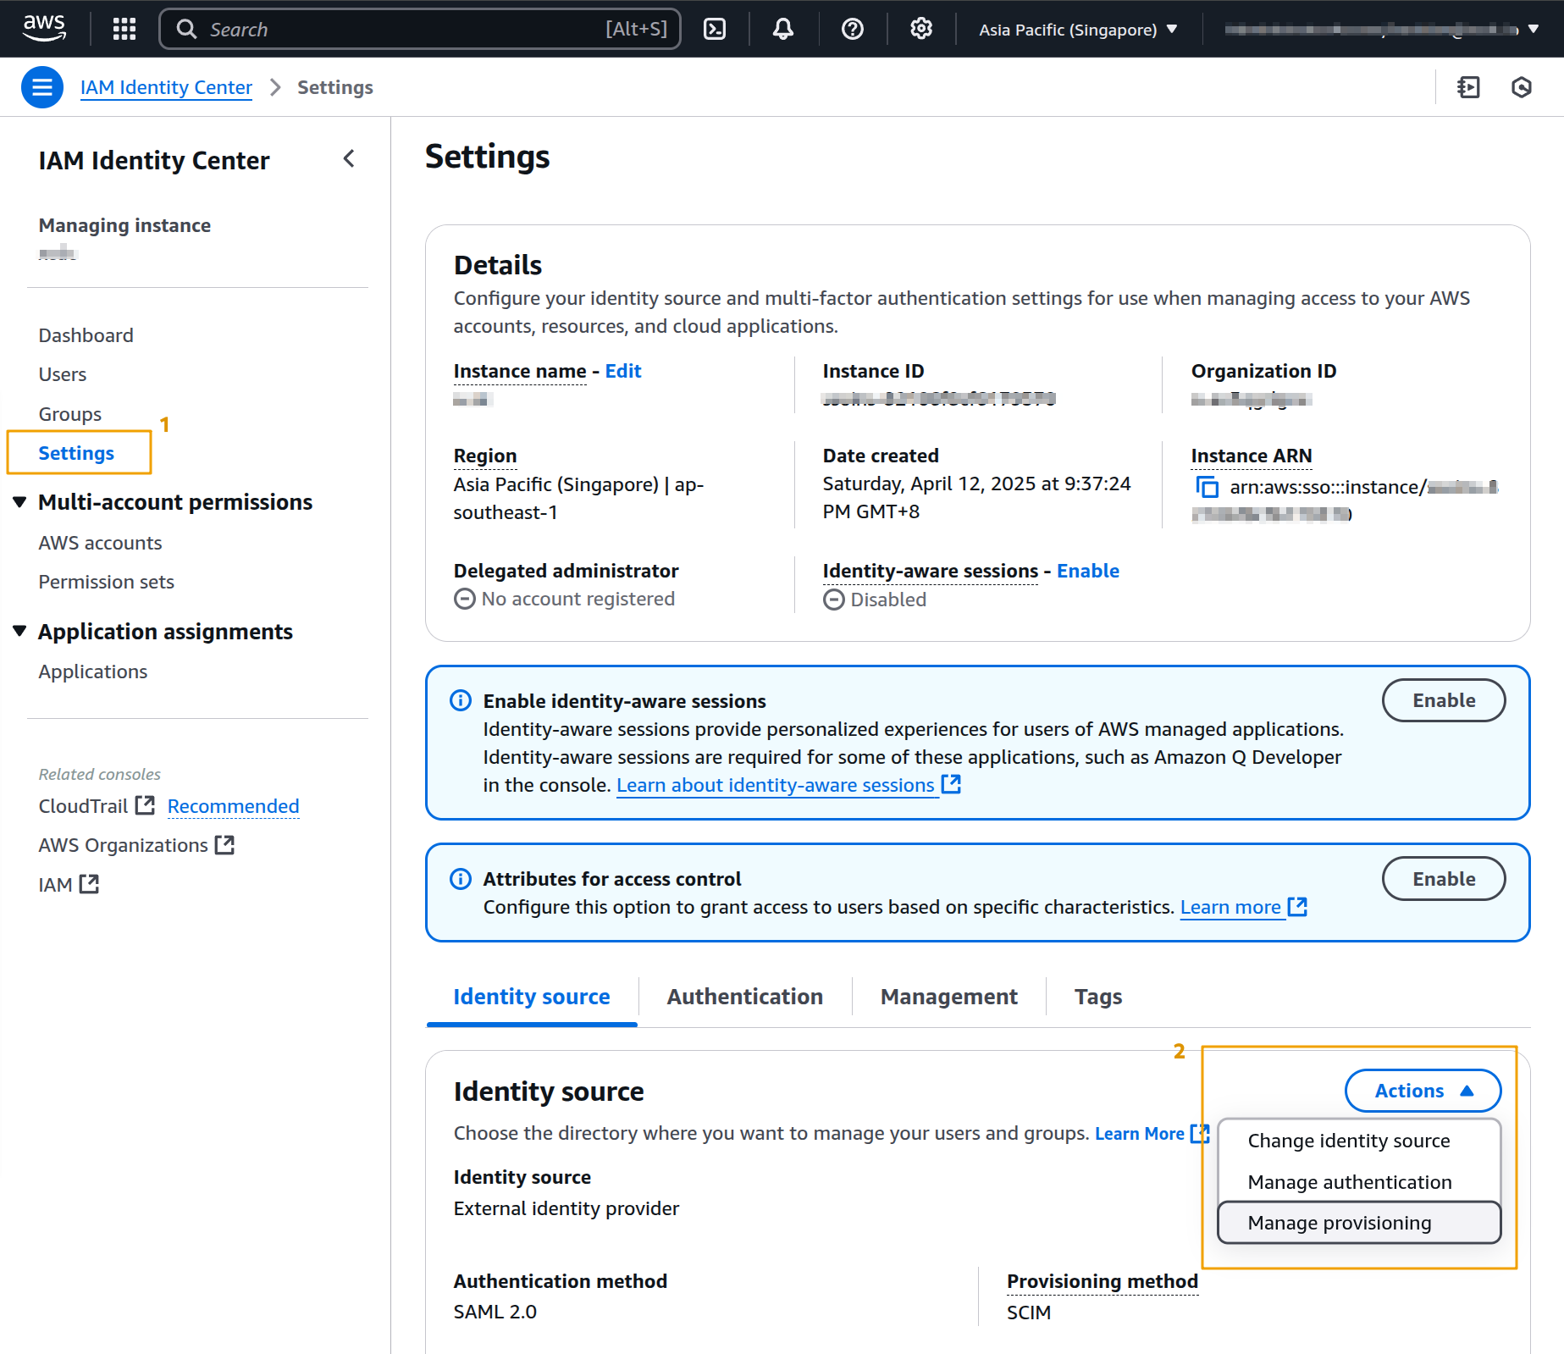The width and height of the screenshot is (1564, 1354).
Task: Collapse the Application assignments section
Action: click(x=20, y=632)
